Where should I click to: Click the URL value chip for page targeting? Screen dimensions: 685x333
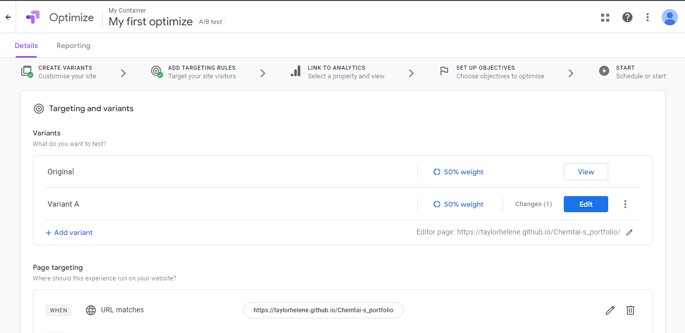click(323, 310)
